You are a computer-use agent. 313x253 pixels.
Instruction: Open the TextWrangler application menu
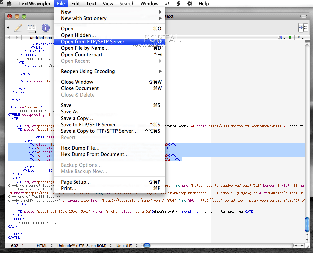[x=34, y=4]
